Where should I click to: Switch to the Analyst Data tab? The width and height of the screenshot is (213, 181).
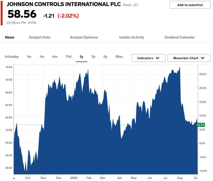[x=39, y=37]
